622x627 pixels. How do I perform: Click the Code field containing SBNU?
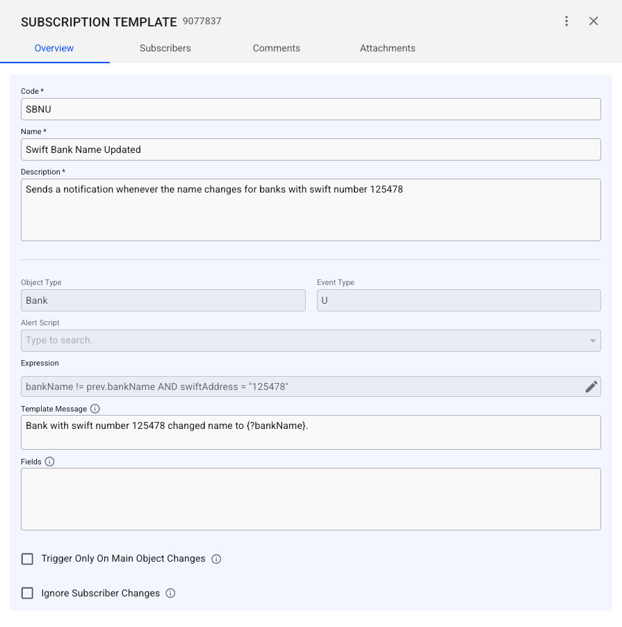click(x=311, y=109)
